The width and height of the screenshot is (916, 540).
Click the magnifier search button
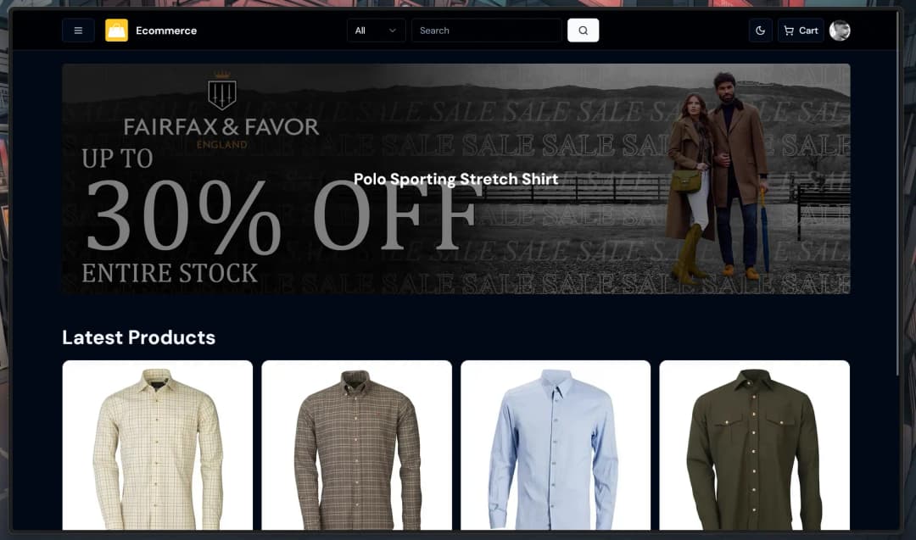coord(583,31)
